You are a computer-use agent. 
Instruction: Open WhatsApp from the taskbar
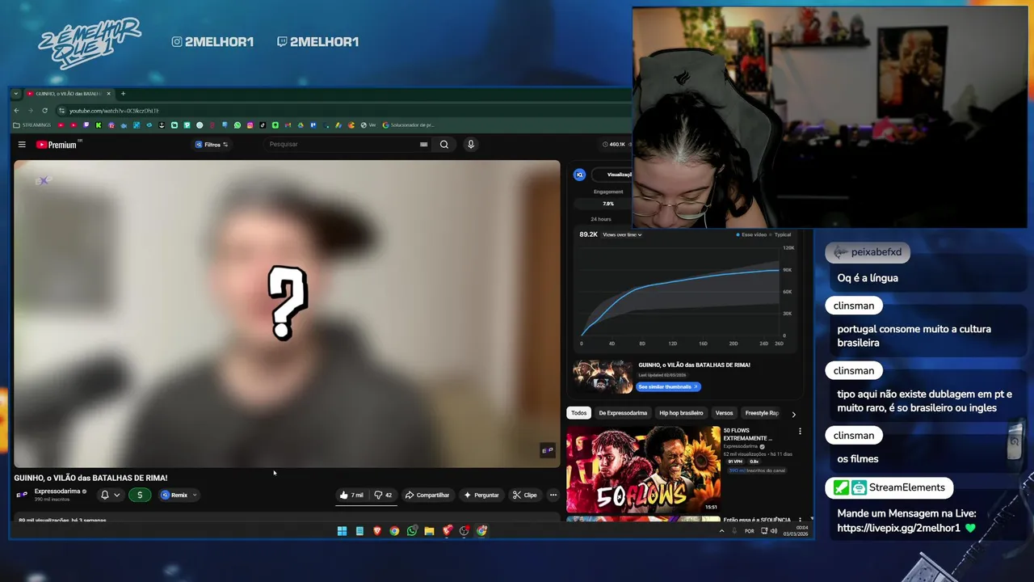412,531
